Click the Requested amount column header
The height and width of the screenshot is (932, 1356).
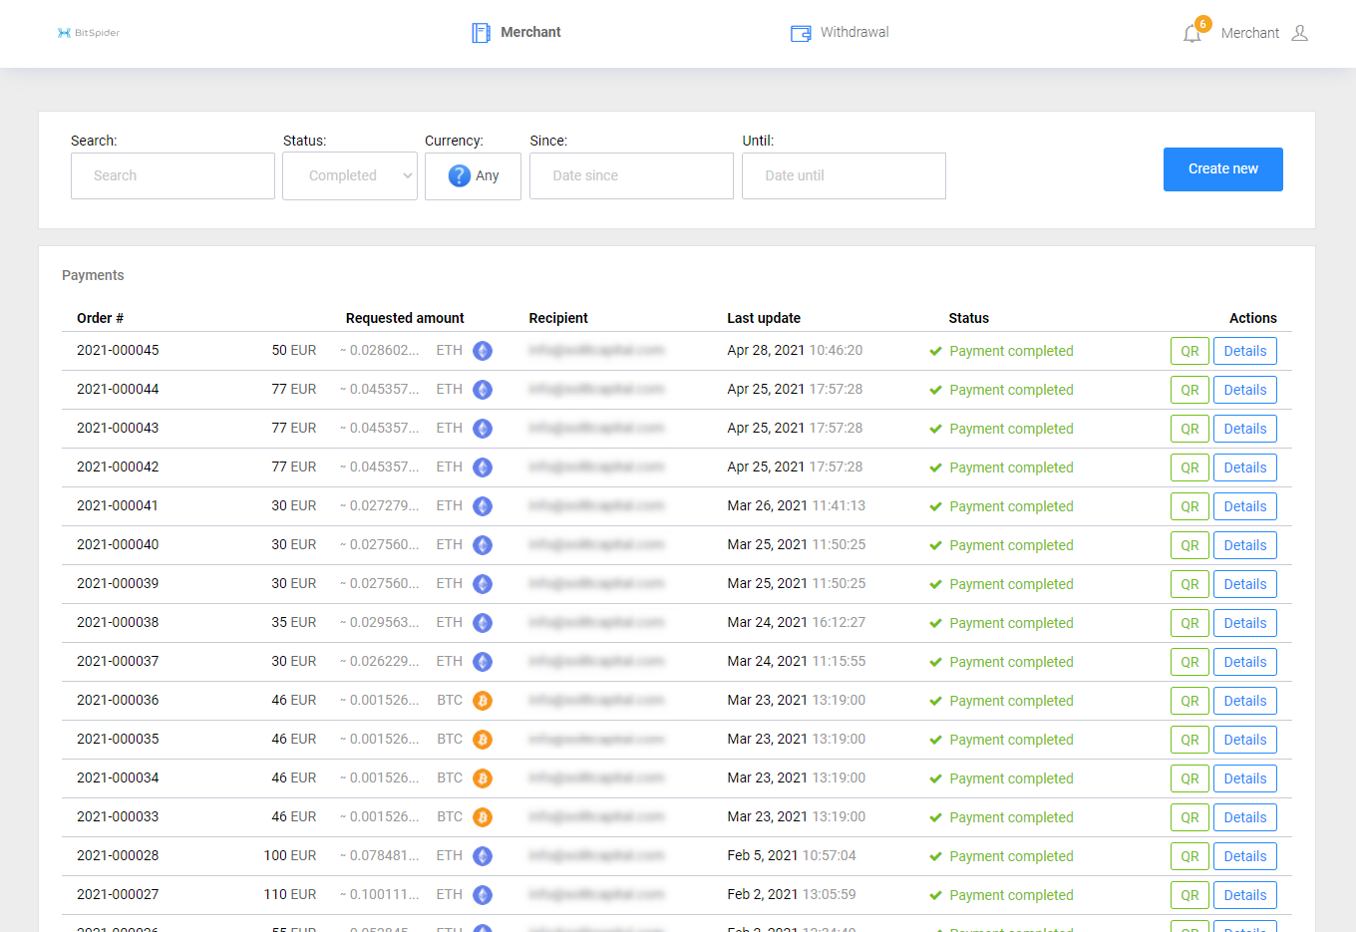405,318
